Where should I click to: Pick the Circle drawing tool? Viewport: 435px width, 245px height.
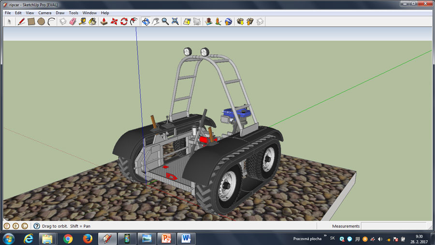tap(41, 21)
